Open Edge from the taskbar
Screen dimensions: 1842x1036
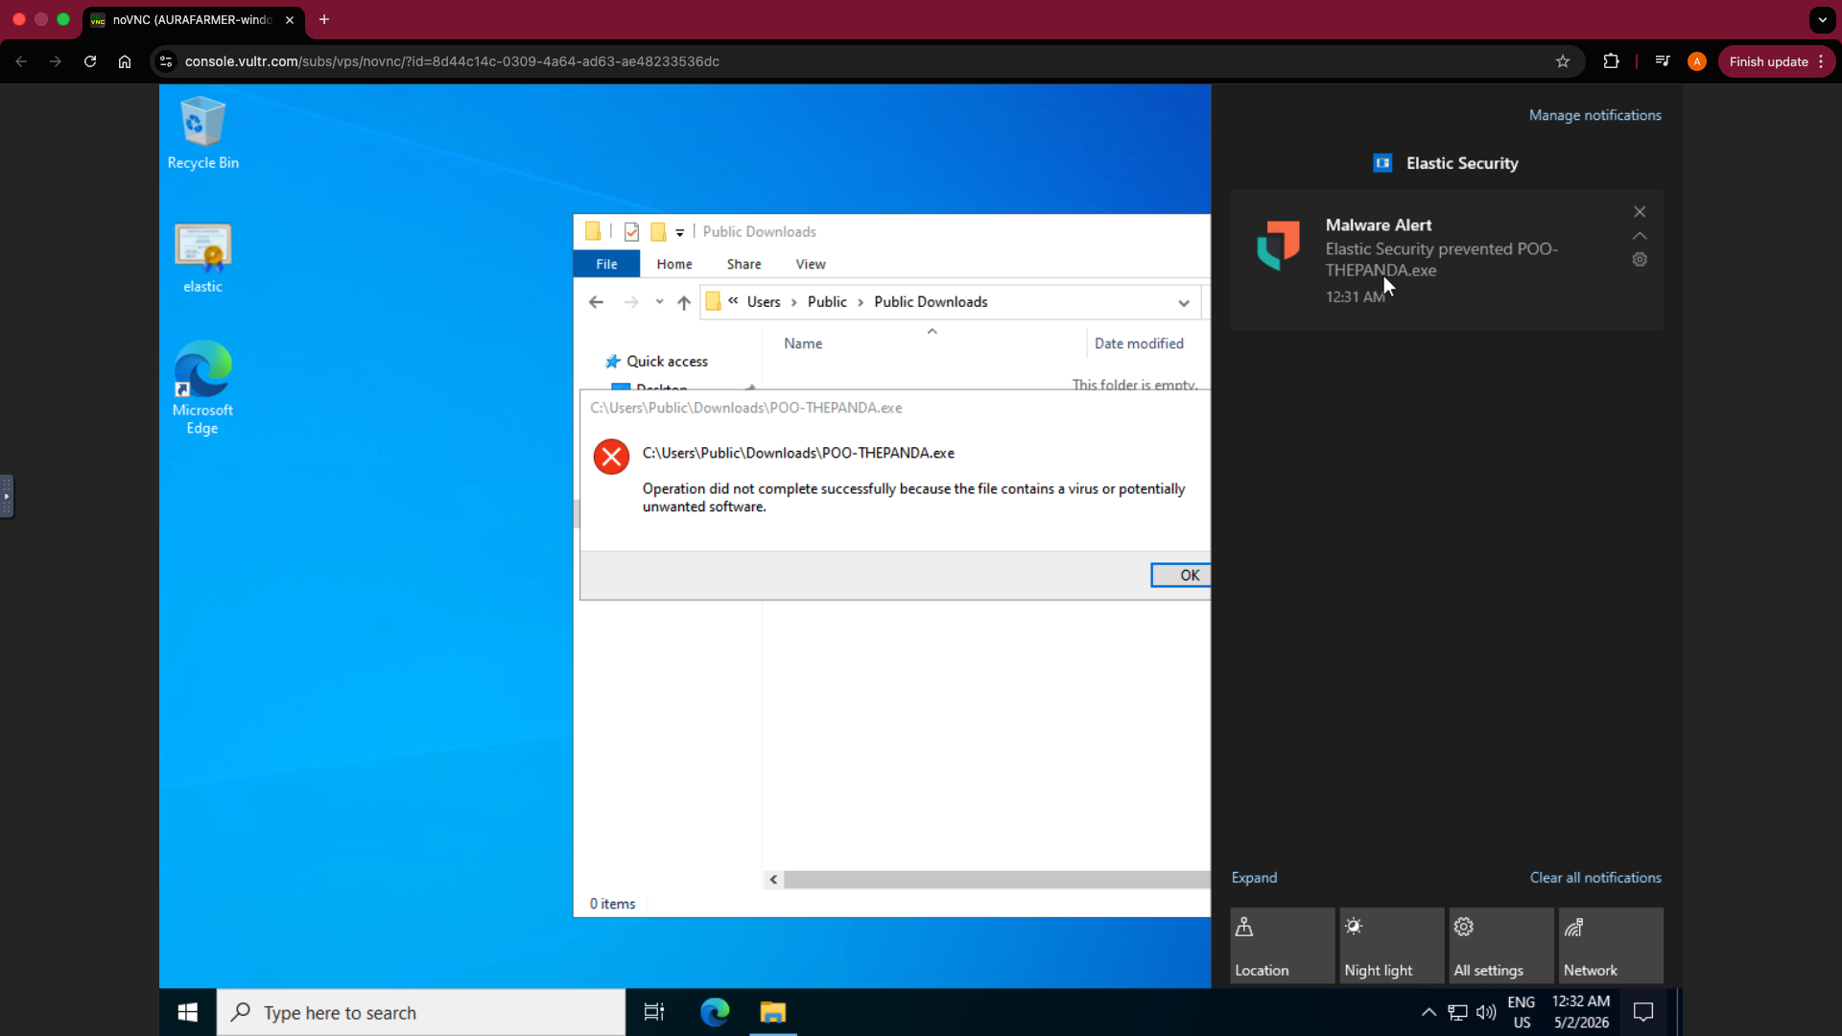point(715,1012)
